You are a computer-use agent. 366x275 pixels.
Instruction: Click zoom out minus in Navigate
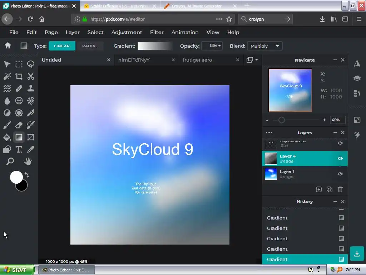(x=267, y=120)
